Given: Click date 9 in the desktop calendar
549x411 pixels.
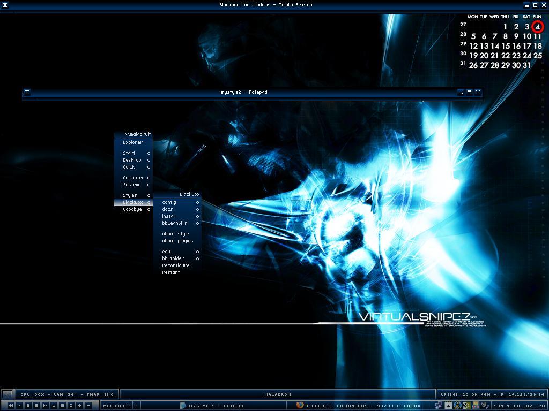Looking at the screenshot, I should pyautogui.click(x=516, y=36).
